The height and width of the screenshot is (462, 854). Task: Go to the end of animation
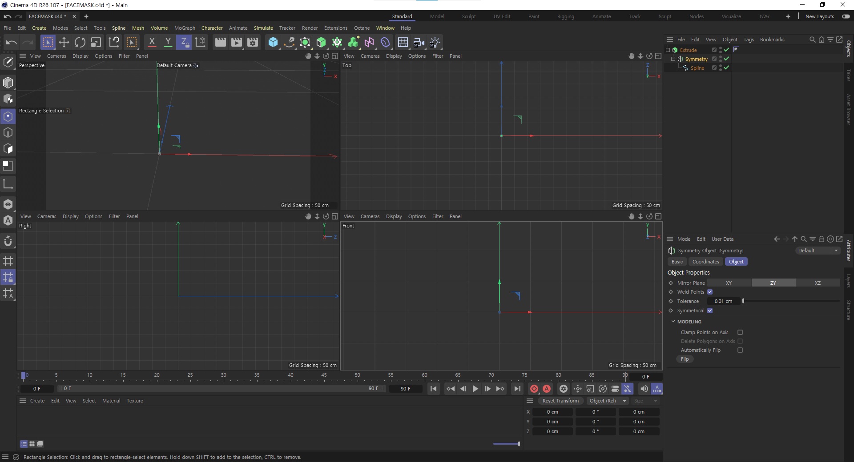click(517, 389)
